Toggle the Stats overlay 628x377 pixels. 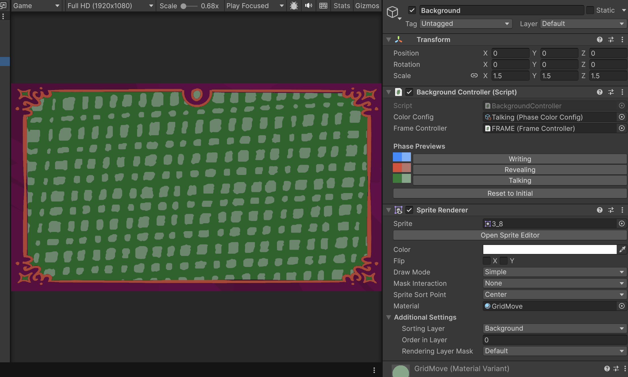pyautogui.click(x=341, y=6)
